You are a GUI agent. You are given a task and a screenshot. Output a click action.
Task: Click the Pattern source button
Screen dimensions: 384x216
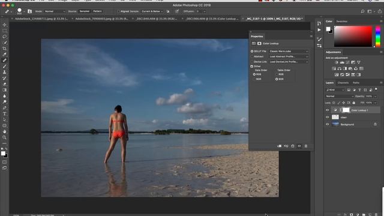tap(97, 11)
